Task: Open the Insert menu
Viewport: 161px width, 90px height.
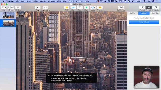Action: click(x=29, y=1)
